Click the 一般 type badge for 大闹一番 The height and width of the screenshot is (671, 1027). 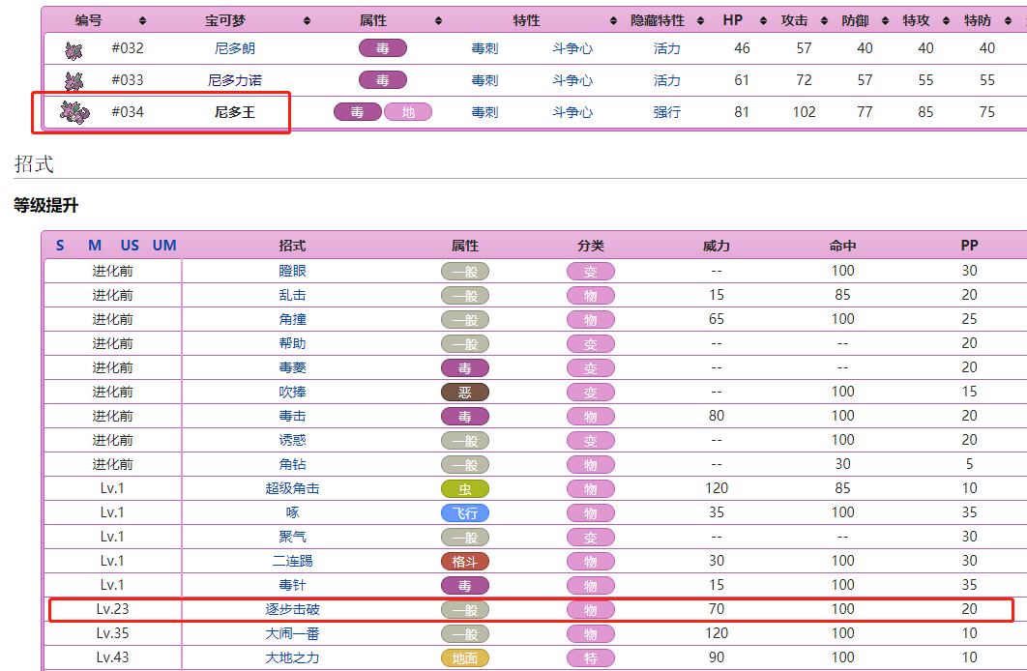pyautogui.click(x=465, y=633)
